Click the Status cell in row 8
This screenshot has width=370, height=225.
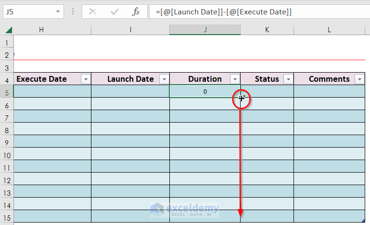pyautogui.click(x=267, y=129)
